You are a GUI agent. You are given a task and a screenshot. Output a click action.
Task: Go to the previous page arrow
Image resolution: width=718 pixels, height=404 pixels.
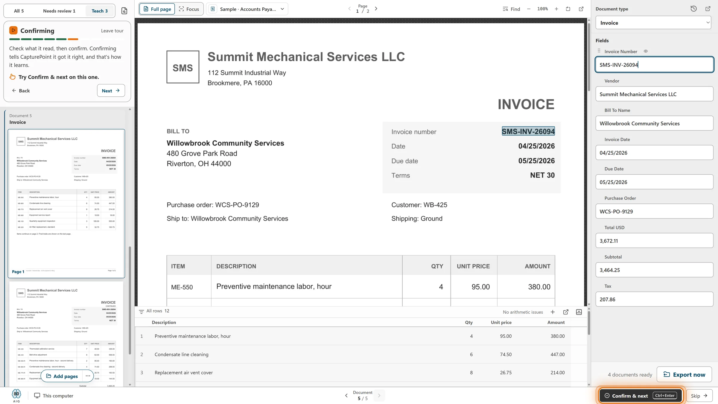point(349,9)
